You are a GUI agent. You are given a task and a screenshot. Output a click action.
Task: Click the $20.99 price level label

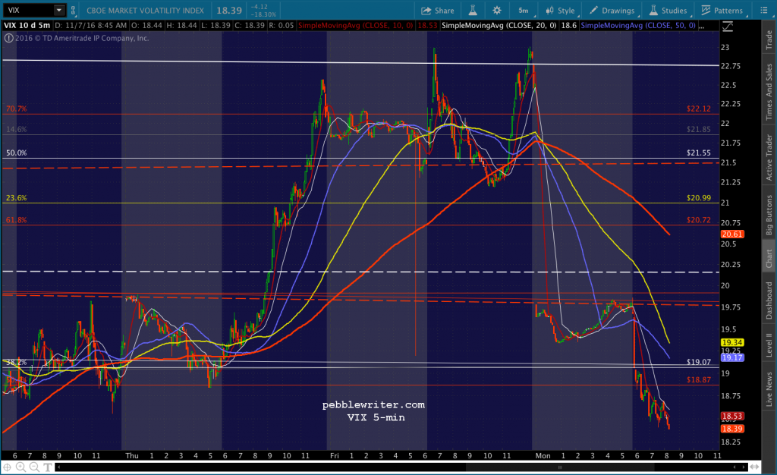click(x=699, y=197)
